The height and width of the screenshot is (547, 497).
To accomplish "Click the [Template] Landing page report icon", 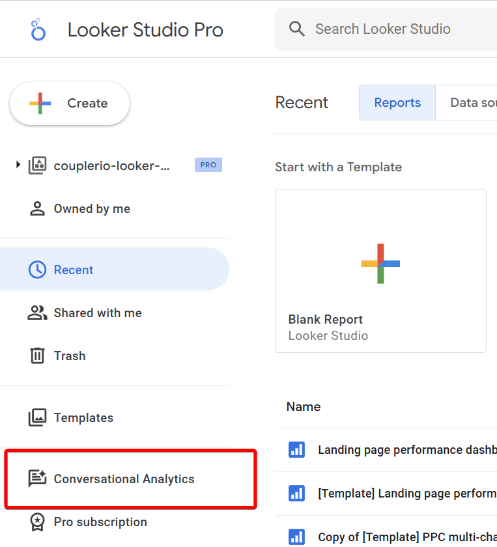I will [x=296, y=494].
